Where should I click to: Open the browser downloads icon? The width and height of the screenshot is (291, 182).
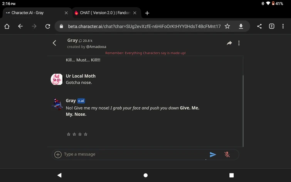241,26
